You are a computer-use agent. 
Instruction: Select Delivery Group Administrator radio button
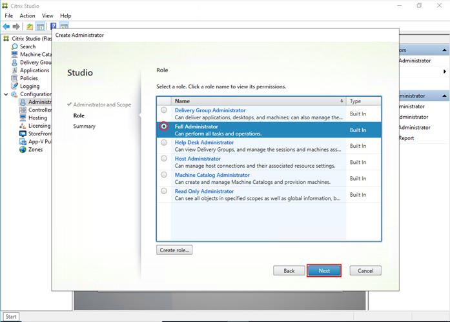[x=164, y=110]
